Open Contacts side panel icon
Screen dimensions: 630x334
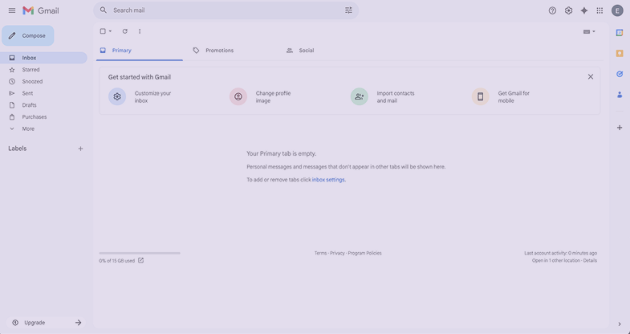[620, 95]
